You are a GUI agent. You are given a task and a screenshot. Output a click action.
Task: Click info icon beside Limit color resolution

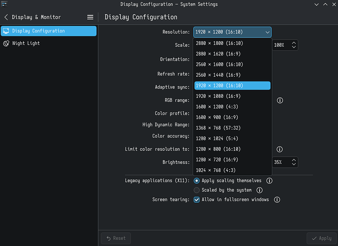pyautogui.click(x=280, y=149)
